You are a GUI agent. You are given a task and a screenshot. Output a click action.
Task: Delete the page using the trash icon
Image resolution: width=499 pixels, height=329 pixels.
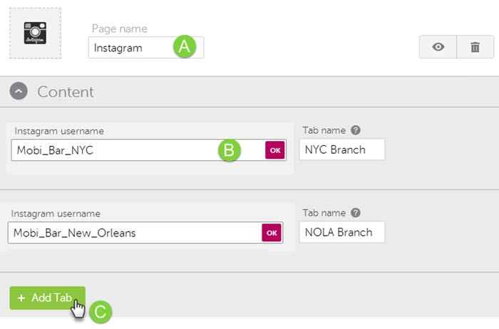[475, 48]
